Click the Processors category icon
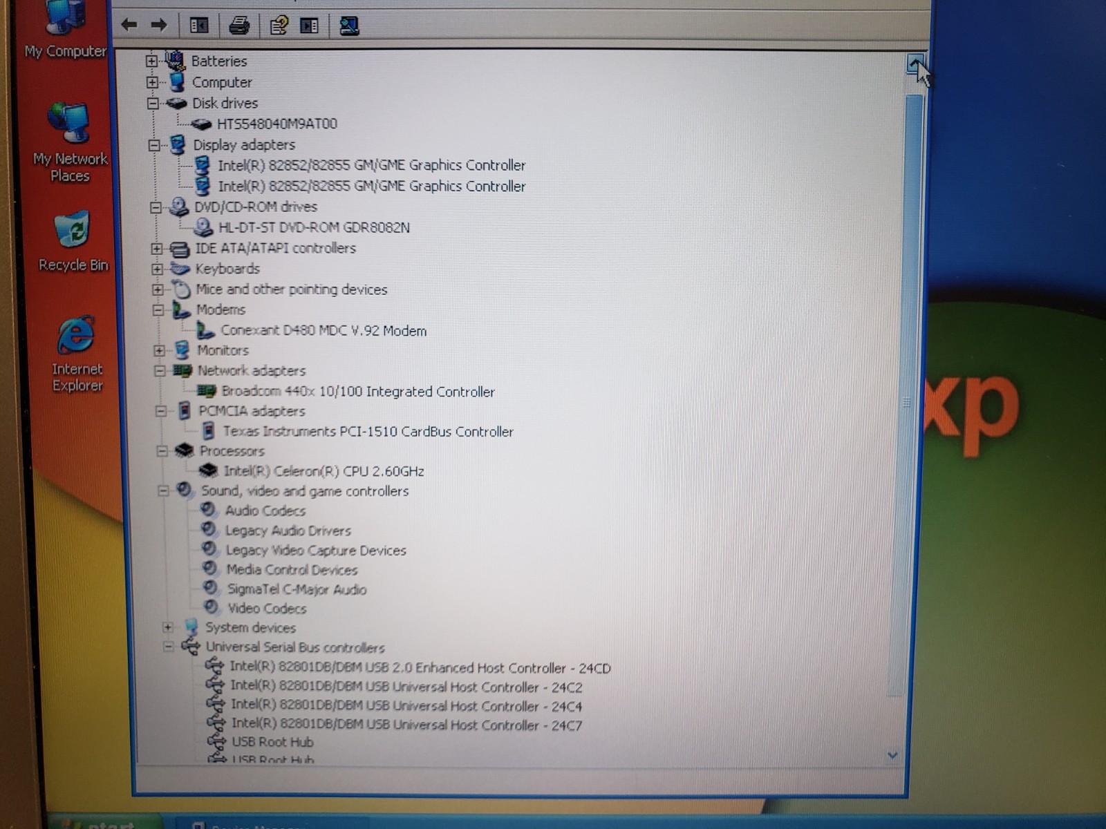Screen dimensions: 1106x829 click(x=184, y=450)
